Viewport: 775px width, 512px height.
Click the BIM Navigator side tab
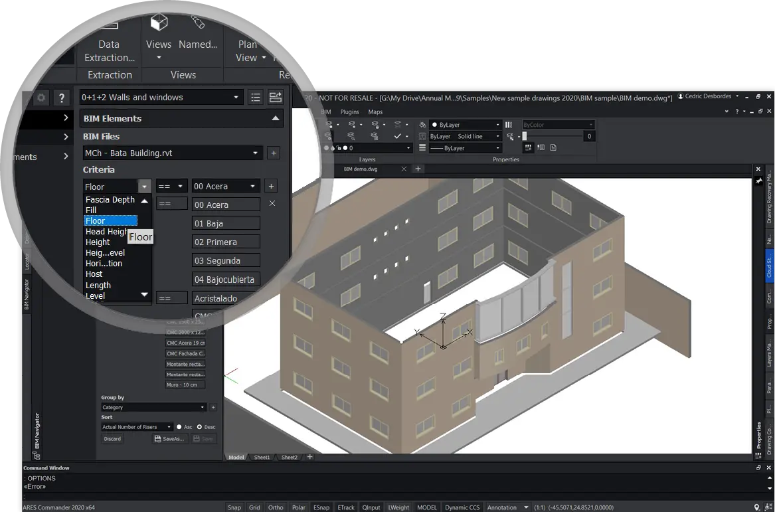coord(27,295)
